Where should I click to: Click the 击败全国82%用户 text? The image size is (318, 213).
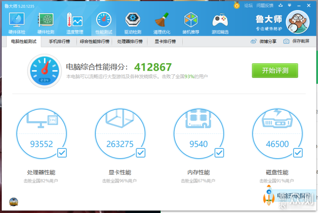41,181
